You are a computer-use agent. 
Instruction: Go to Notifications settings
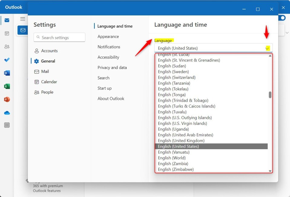tap(109, 47)
